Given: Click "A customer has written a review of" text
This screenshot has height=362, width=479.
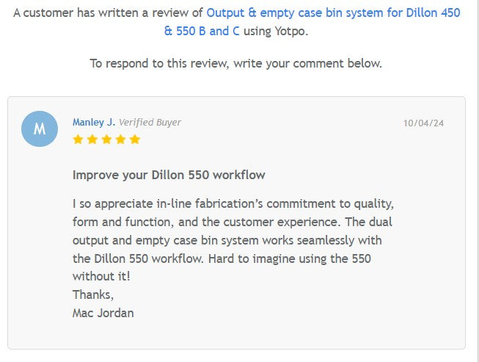Looking at the screenshot, I should [108, 13].
